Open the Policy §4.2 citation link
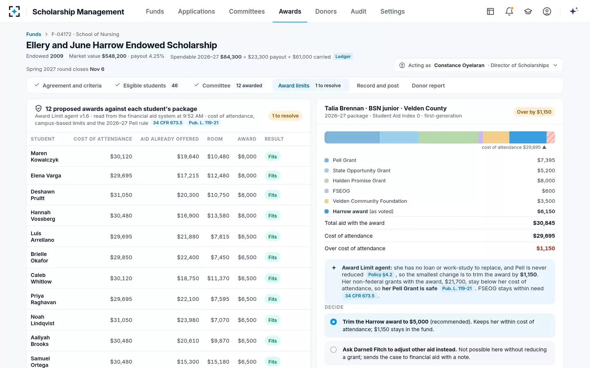This screenshot has height=368, width=590. click(380, 275)
